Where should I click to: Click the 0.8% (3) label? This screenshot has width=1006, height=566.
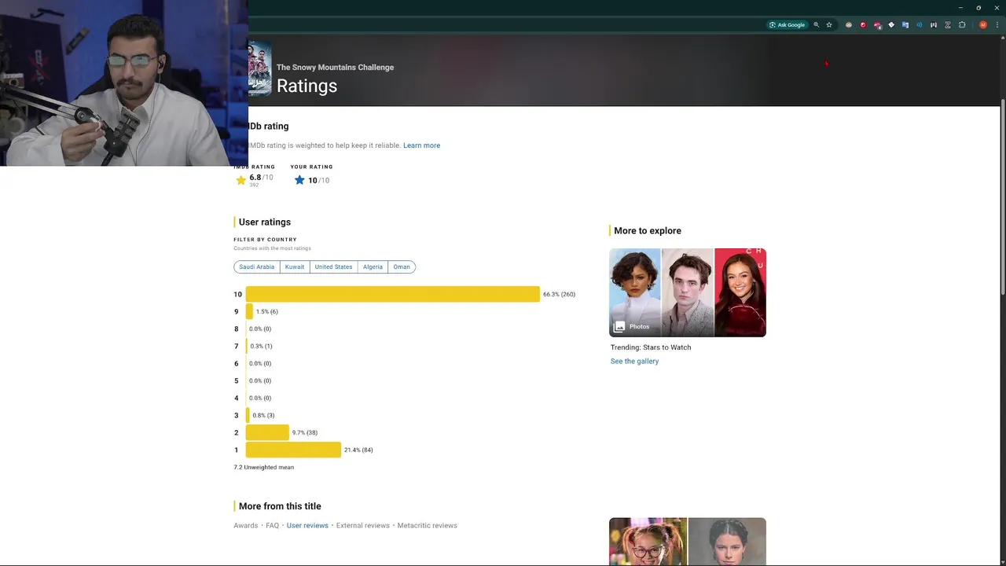tap(263, 416)
